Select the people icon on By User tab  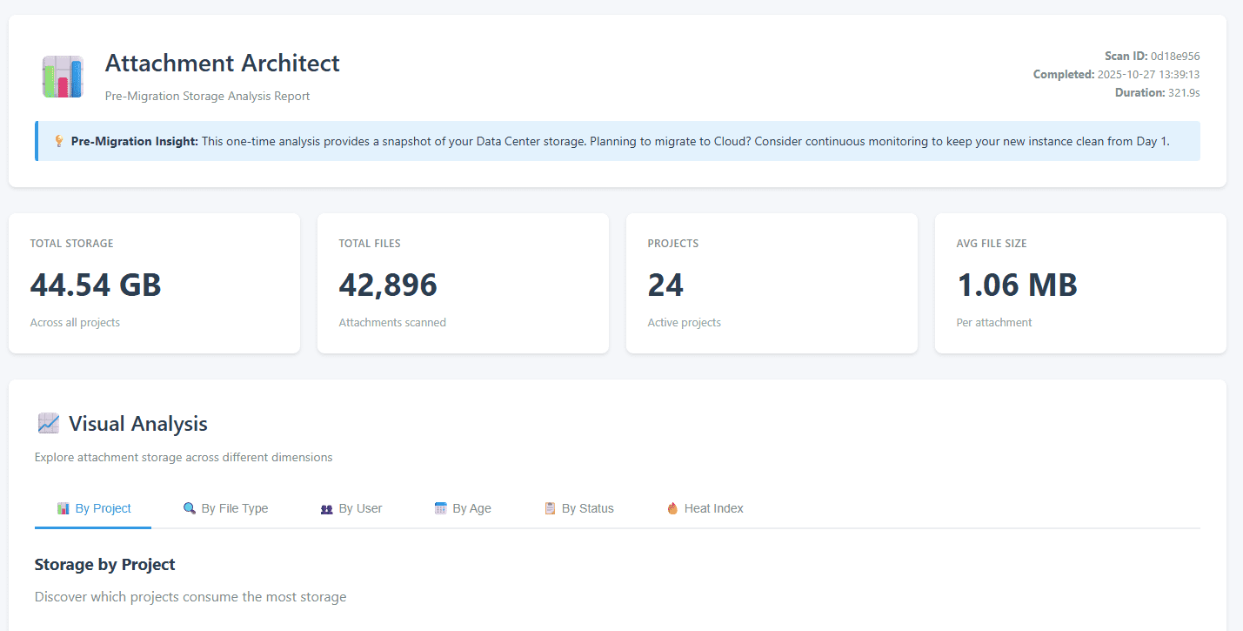(x=327, y=508)
